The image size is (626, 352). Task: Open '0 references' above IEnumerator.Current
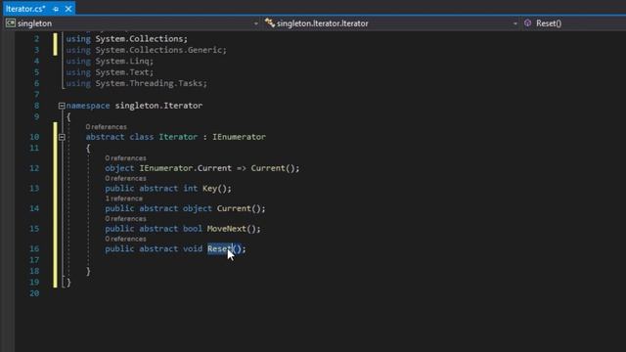pos(125,158)
